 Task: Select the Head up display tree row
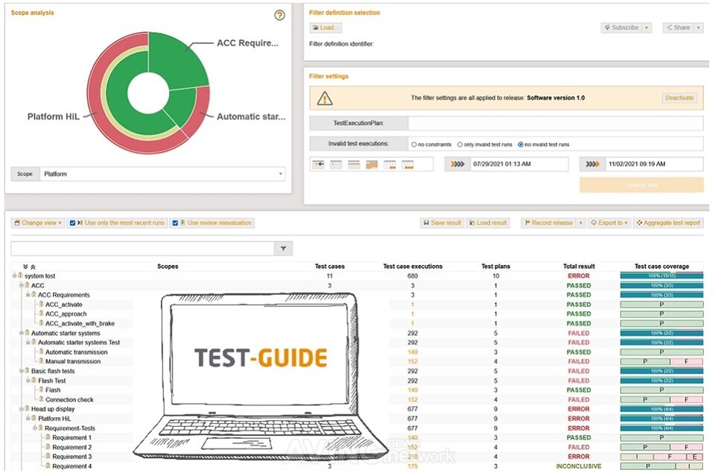tap(53, 409)
